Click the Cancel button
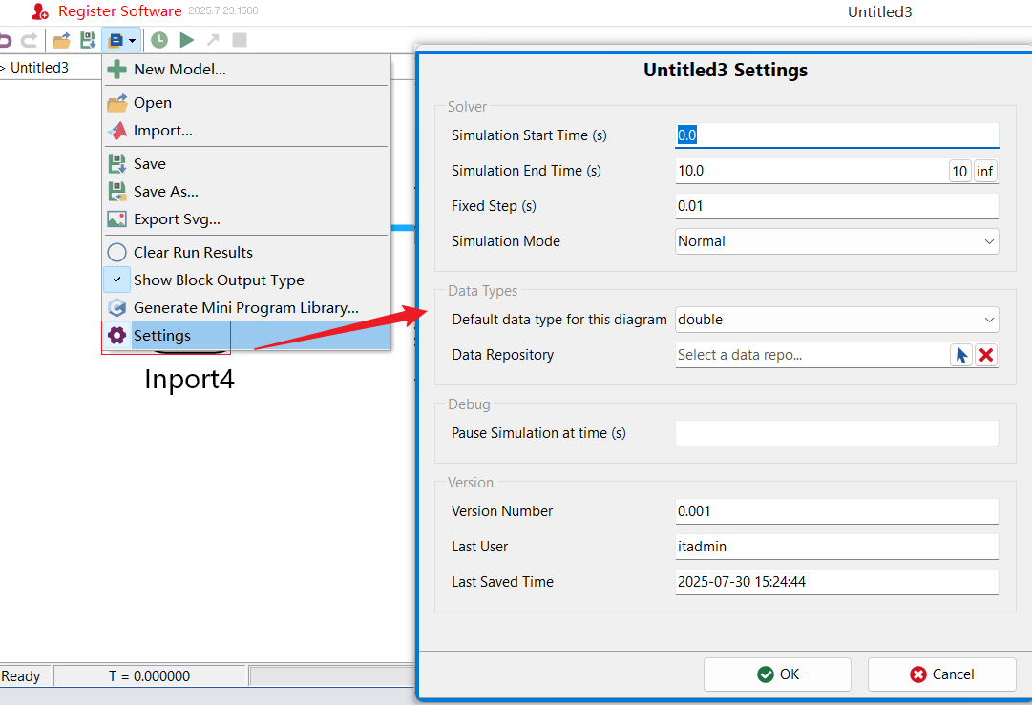This screenshot has width=1032, height=705. 942,674
